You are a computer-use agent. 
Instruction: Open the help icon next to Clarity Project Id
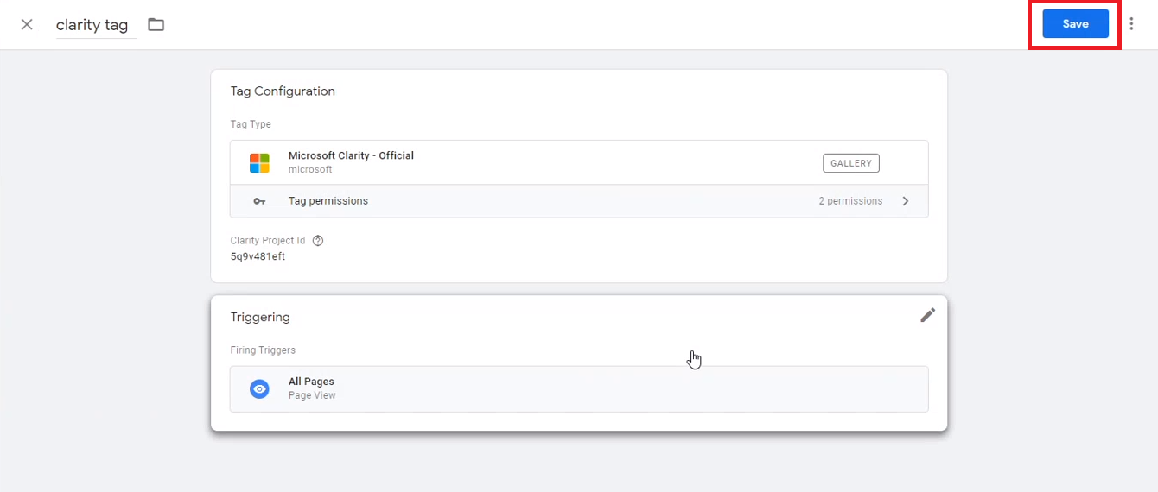(x=318, y=241)
